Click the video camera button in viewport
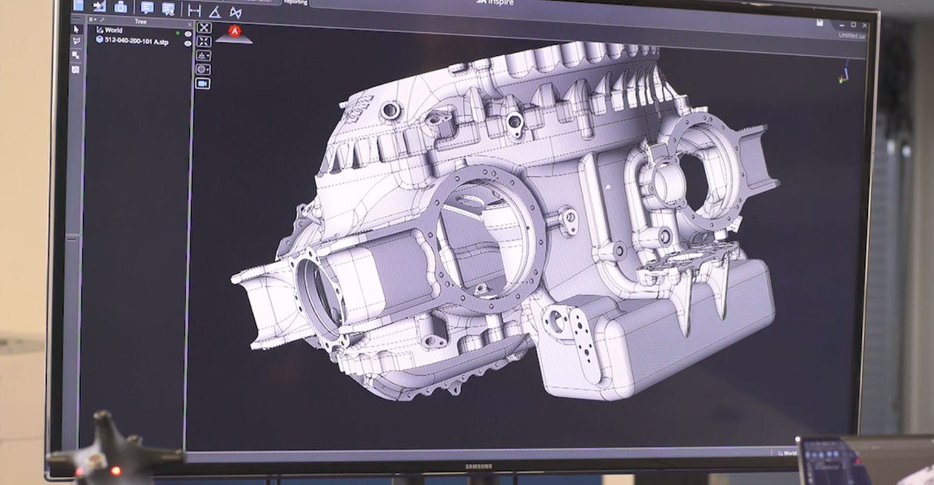The image size is (934, 485). pyautogui.click(x=203, y=83)
